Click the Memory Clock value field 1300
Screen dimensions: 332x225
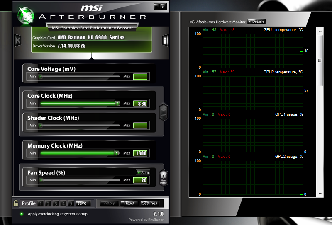140,153
